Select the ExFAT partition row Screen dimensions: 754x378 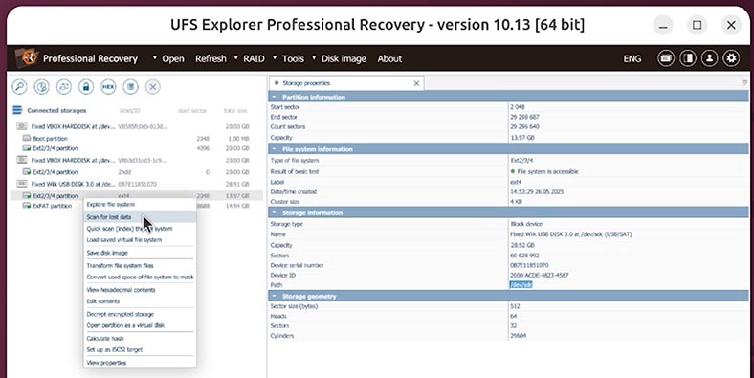pos(137,206)
